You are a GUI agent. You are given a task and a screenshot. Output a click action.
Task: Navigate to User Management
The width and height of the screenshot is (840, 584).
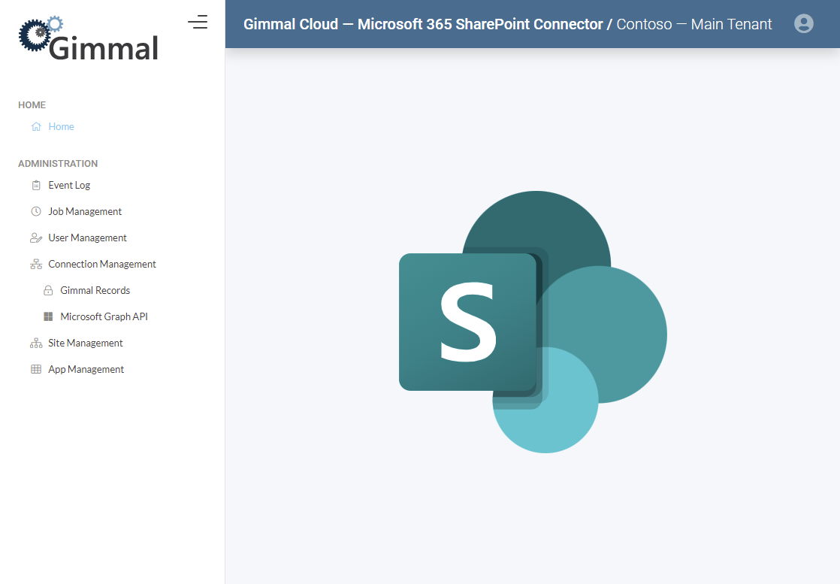[87, 237]
